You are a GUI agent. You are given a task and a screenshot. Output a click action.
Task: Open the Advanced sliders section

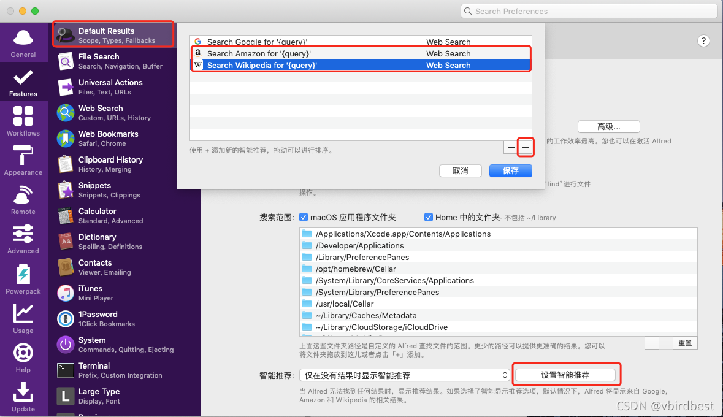point(23,239)
